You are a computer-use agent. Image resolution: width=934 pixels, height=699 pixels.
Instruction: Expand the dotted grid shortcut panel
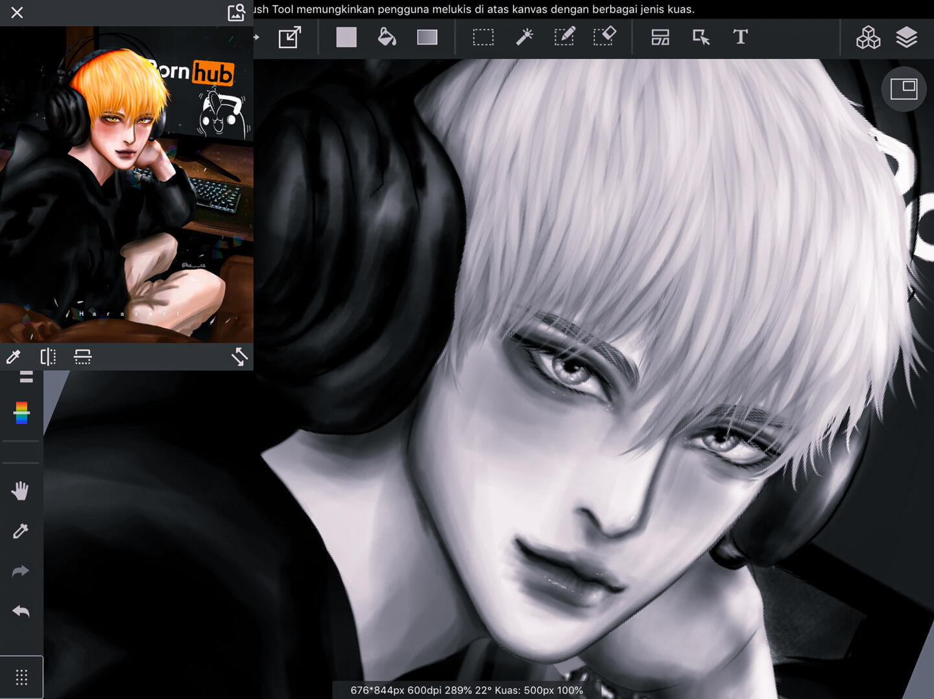tap(21, 678)
